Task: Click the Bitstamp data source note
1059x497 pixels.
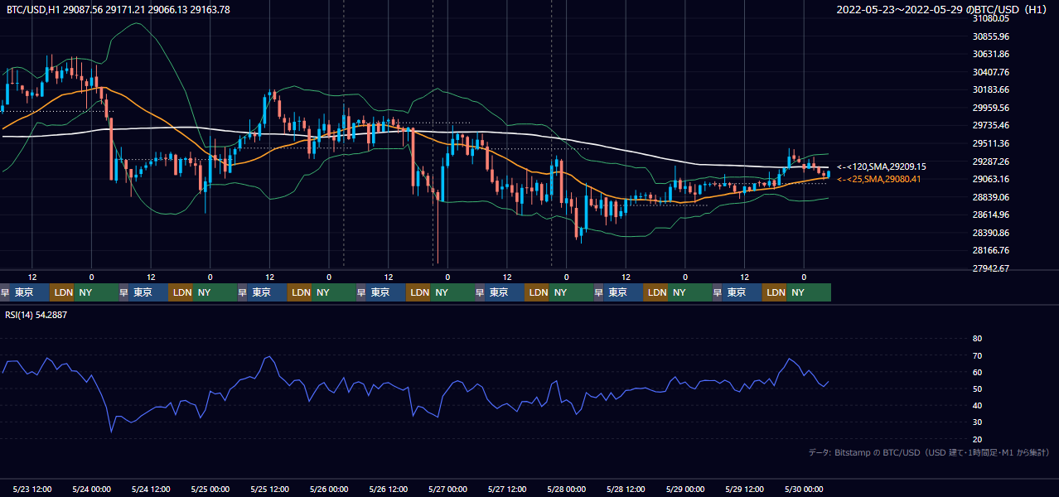Action: [929, 453]
